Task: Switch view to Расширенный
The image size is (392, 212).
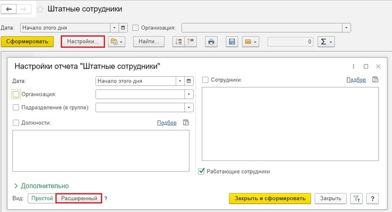Action: [79, 198]
